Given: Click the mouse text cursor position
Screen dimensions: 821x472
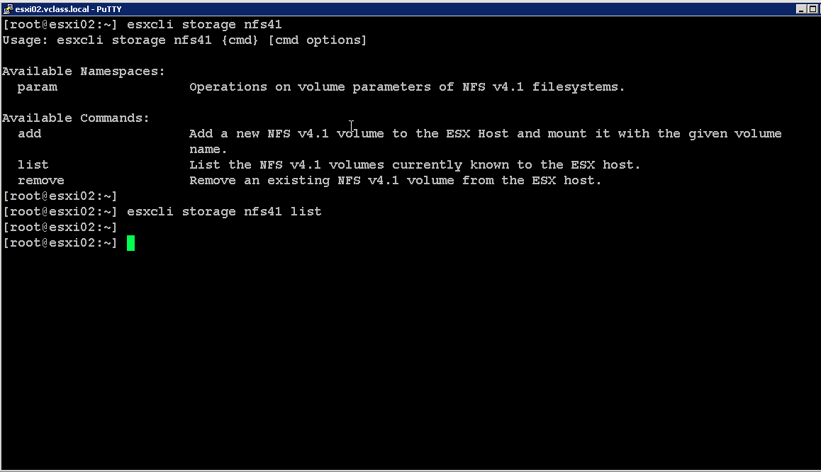Looking at the screenshot, I should pos(351,125).
